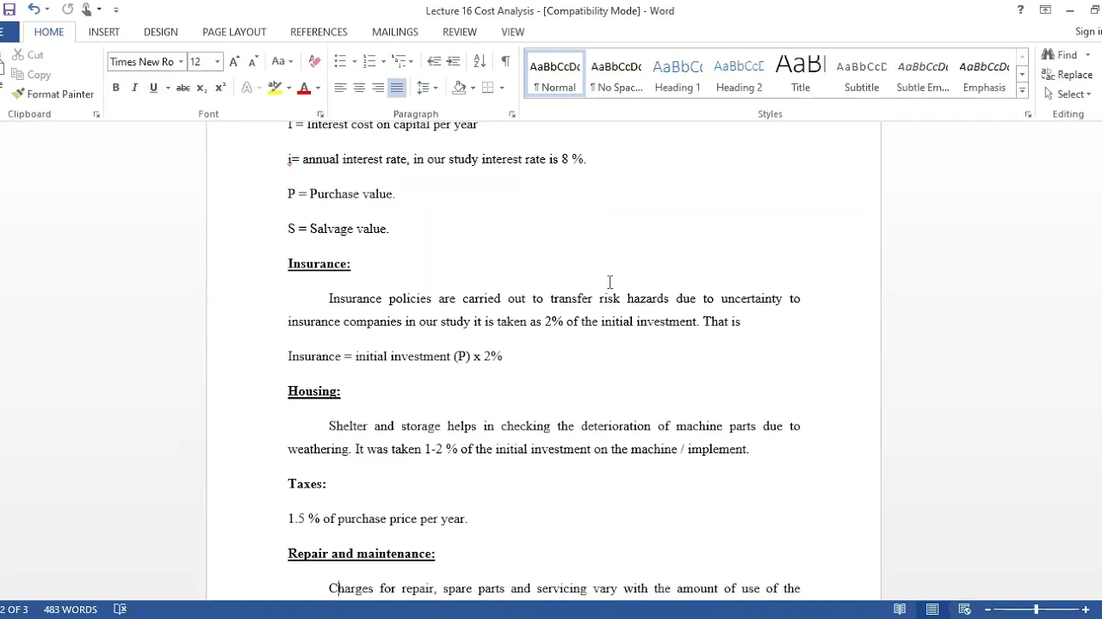Open the HOME tab
This screenshot has width=1102, height=619.
(49, 32)
